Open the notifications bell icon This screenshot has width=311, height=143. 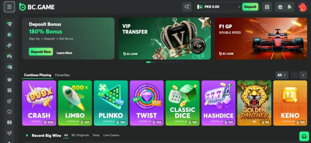[289, 7]
